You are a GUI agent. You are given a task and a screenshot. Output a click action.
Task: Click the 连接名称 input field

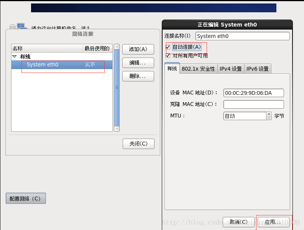[243, 36]
